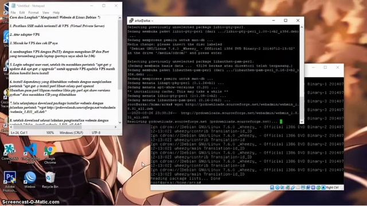This screenshot has height=206, width=367.
Task: Open the Recycle Bin icon
Action: click(50, 180)
